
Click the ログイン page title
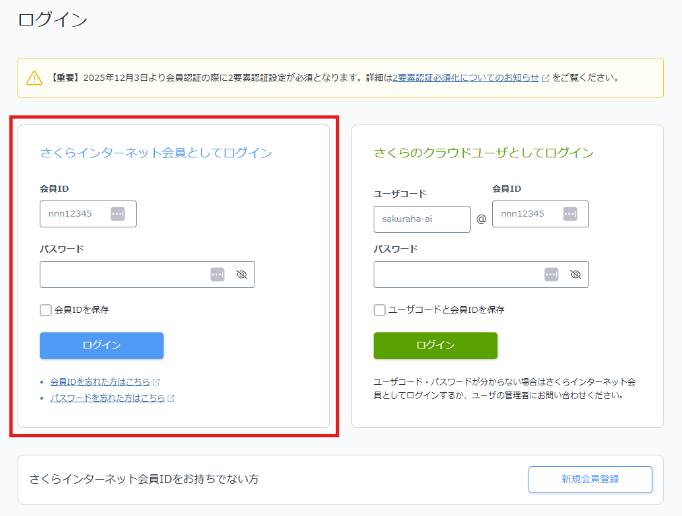[x=53, y=20]
